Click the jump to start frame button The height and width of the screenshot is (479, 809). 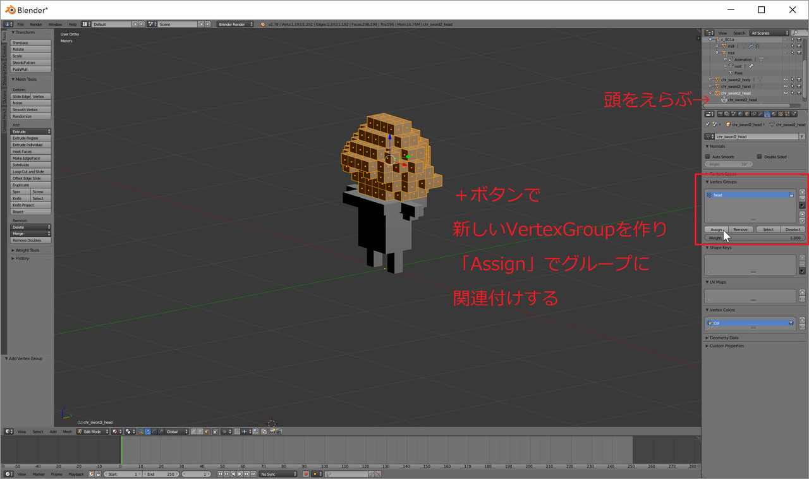pos(220,474)
